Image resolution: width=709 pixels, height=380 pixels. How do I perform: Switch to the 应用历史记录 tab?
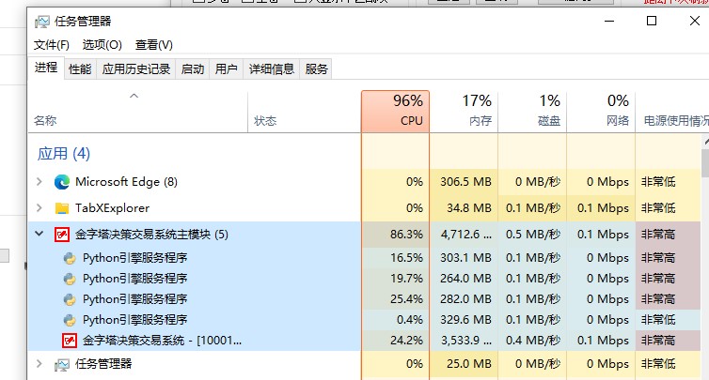click(136, 69)
